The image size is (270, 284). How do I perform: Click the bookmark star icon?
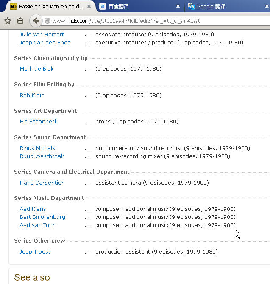pyautogui.click(x=8, y=21)
